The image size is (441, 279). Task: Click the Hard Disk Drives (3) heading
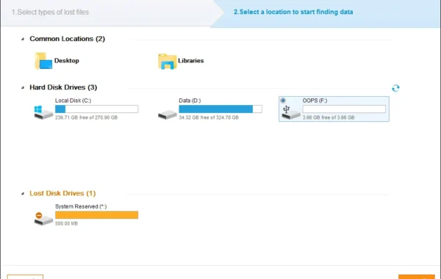[63, 87]
